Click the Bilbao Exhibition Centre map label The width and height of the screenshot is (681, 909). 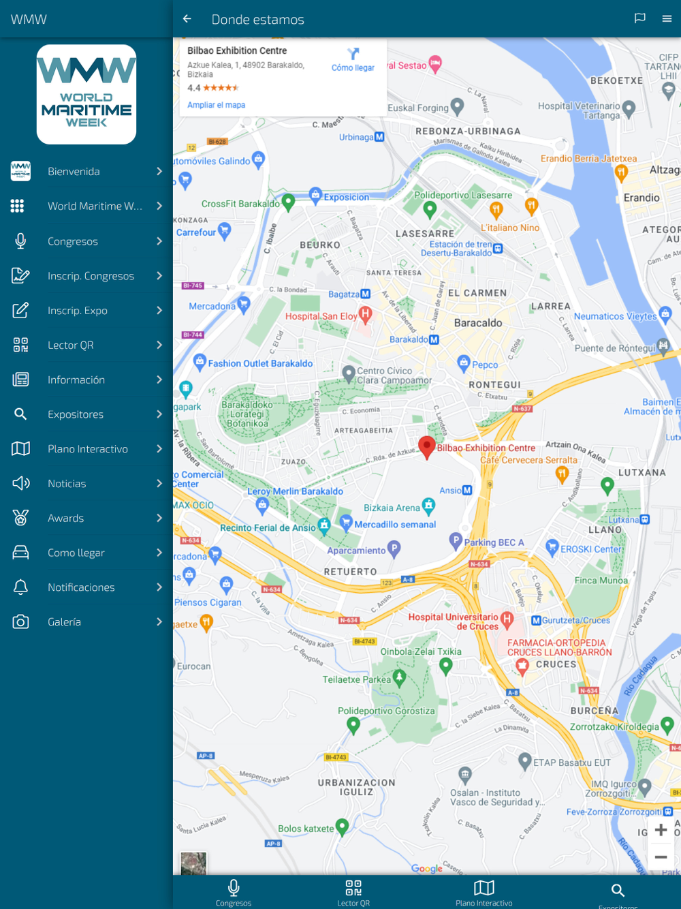[486, 448]
